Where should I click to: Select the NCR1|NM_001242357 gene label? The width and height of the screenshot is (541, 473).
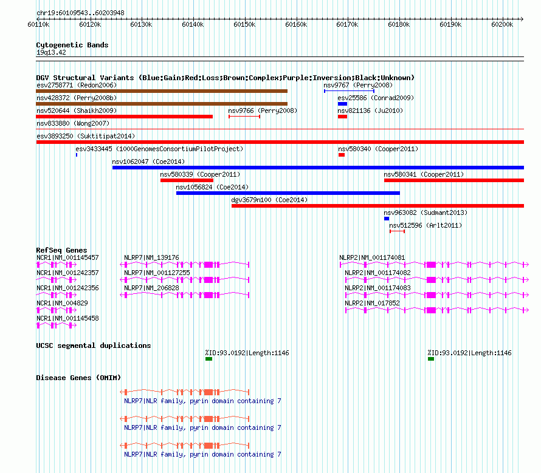tap(67, 273)
